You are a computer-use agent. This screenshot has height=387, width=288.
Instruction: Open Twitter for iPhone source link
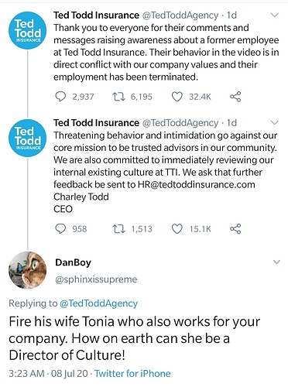(132, 373)
